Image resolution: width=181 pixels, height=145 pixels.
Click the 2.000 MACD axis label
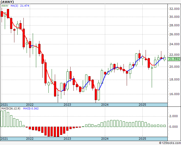(x=174, y=116)
